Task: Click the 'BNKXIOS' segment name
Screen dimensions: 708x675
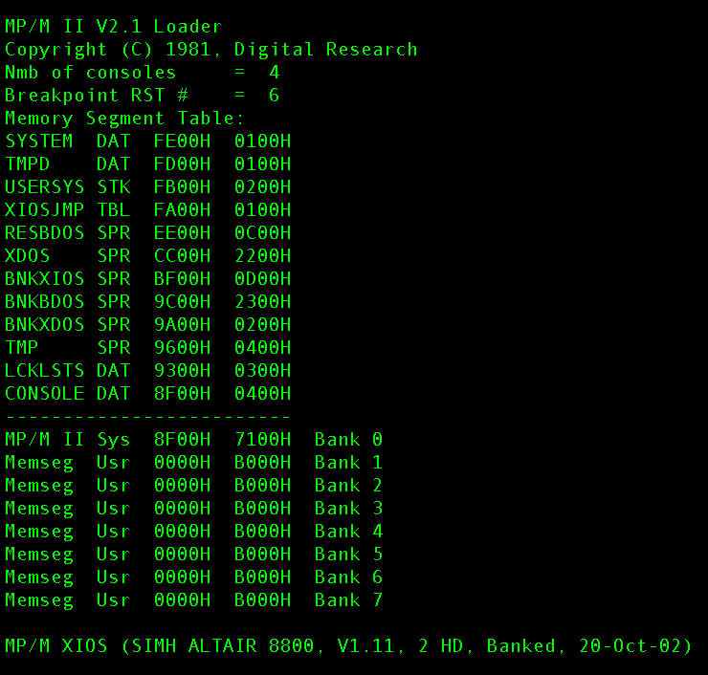Action: (x=44, y=279)
